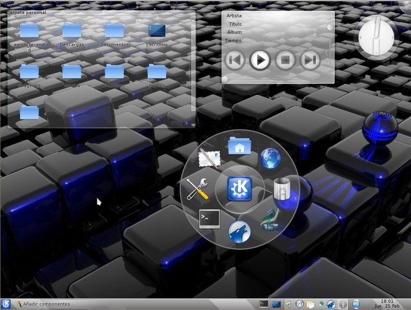The width and height of the screenshot is (411, 310).
Task: Open terminal from circular launcher
Action: [210, 219]
